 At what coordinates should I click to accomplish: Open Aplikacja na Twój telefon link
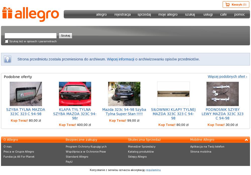click(207, 147)
